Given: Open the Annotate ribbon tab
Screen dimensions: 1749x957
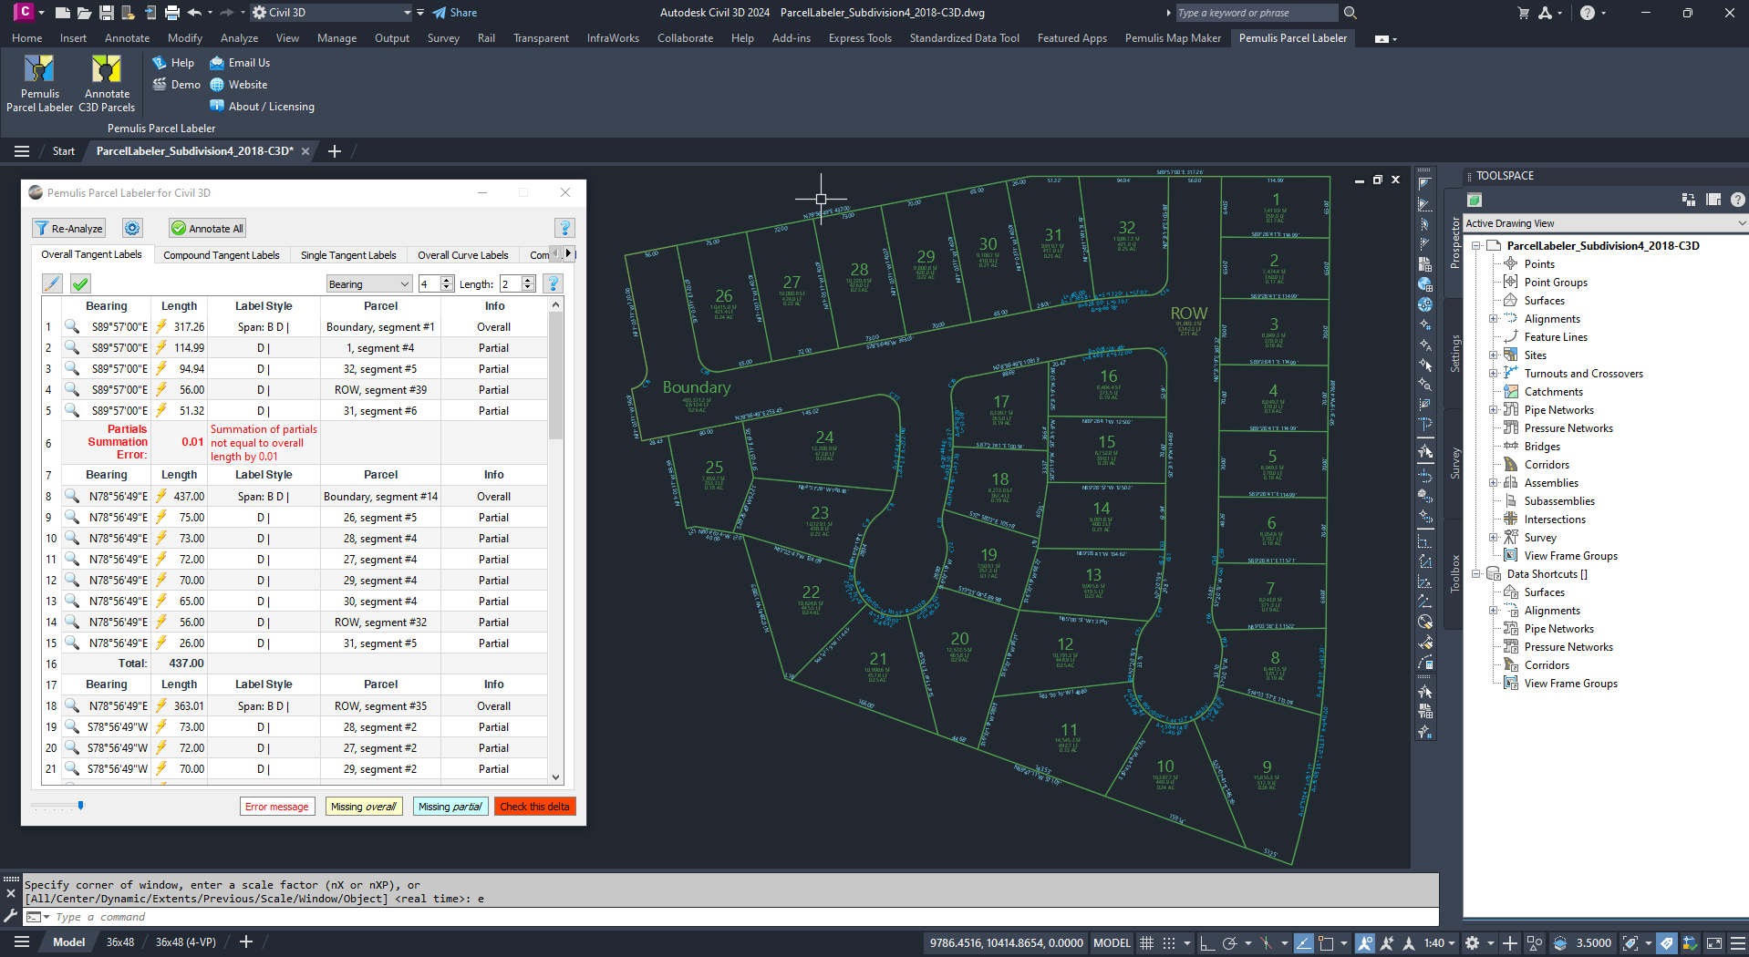Looking at the screenshot, I should point(127,38).
